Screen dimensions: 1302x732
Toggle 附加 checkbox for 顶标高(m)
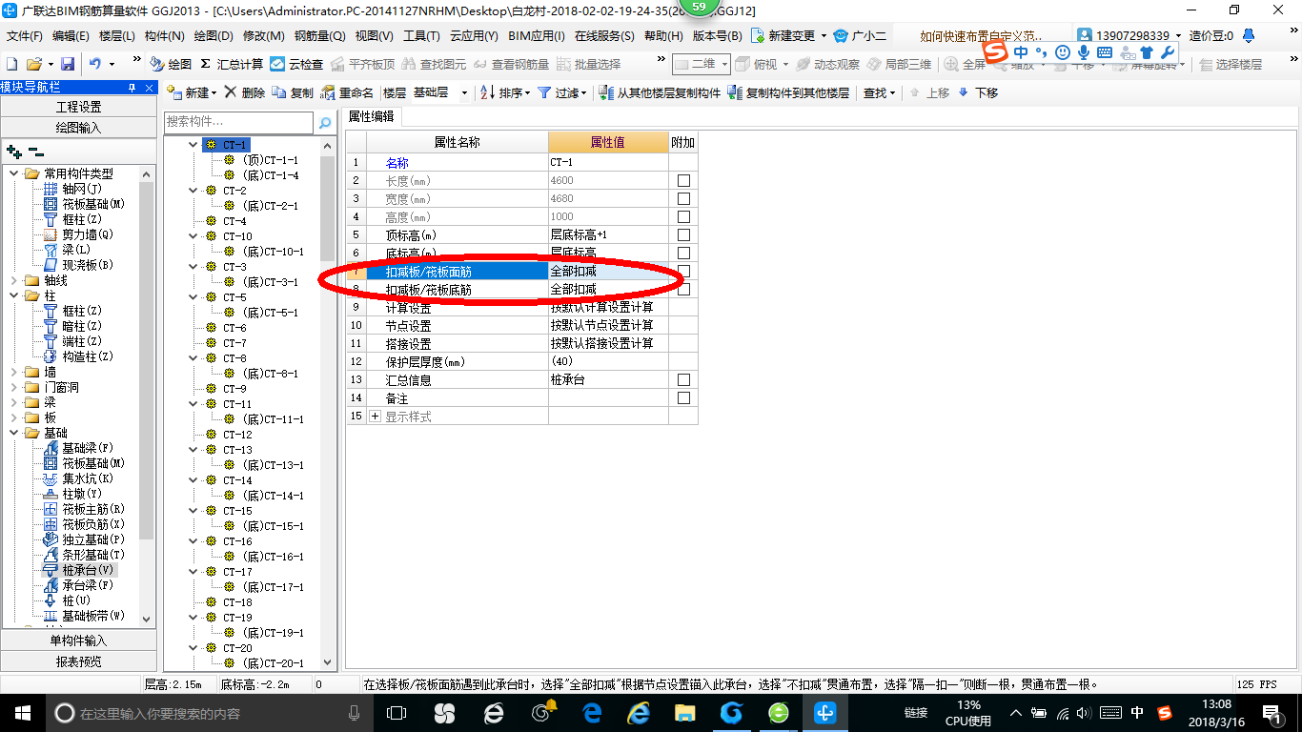click(683, 234)
